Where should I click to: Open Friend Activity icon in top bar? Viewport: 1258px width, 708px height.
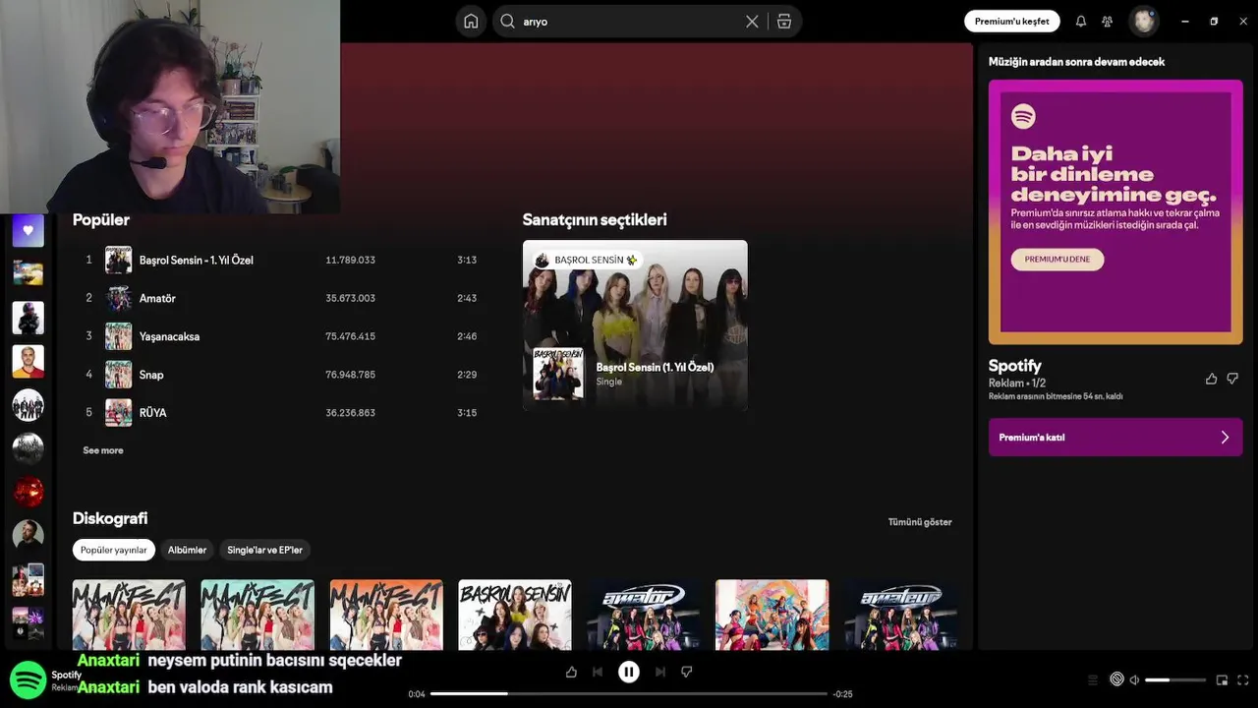pos(1108,22)
